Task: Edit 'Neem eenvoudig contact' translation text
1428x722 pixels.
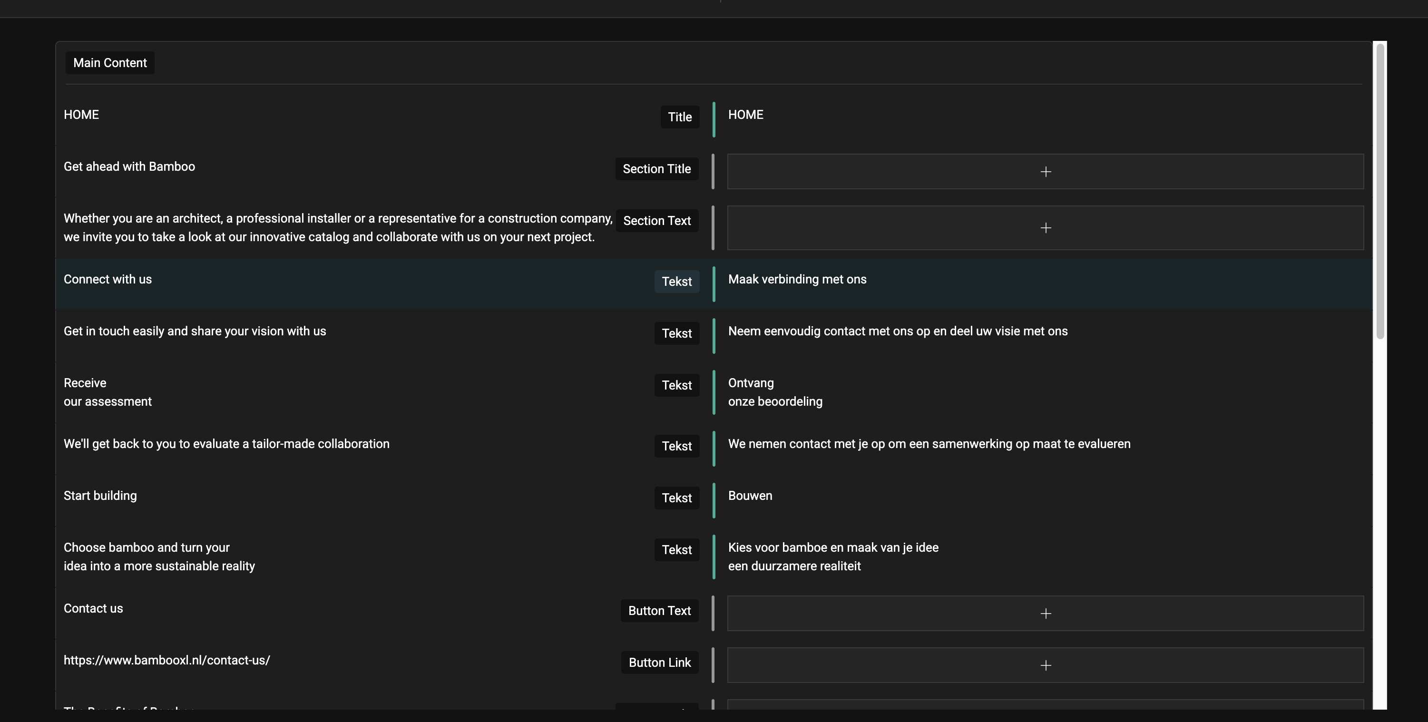Action: [x=897, y=332]
